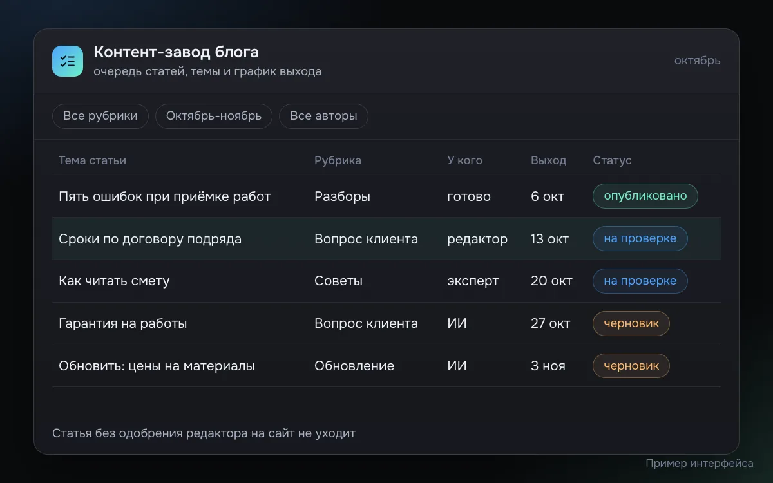Click Вопрос клиента in Сроки по договору row
Image resolution: width=773 pixels, height=483 pixels.
366,239
